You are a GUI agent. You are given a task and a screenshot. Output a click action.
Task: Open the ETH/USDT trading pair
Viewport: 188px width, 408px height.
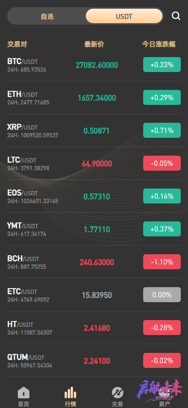[94, 98]
